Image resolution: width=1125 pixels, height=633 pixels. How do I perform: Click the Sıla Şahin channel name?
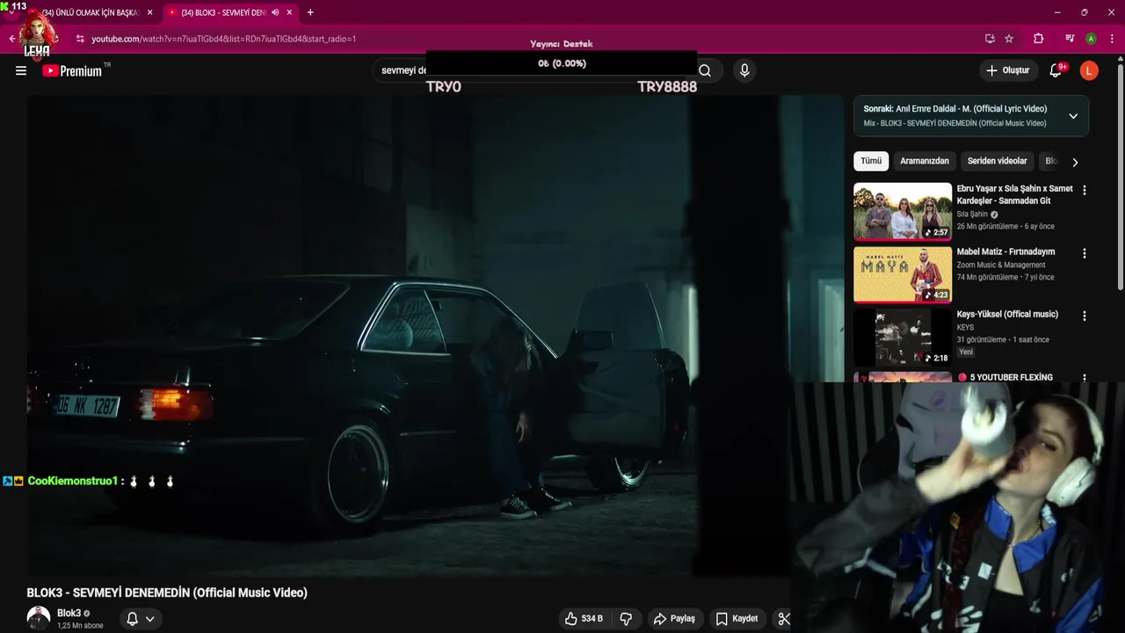click(x=972, y=214)
